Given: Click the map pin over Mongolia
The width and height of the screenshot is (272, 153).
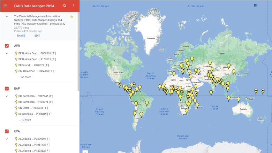Looking at the screenshot, I should tap(229, 66).
